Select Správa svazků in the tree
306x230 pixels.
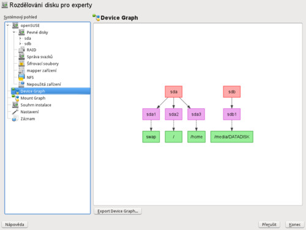click(x=40, y=57)
